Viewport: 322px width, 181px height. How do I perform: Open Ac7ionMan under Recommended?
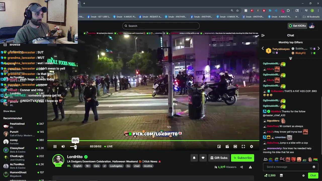[x=23, y=166]
